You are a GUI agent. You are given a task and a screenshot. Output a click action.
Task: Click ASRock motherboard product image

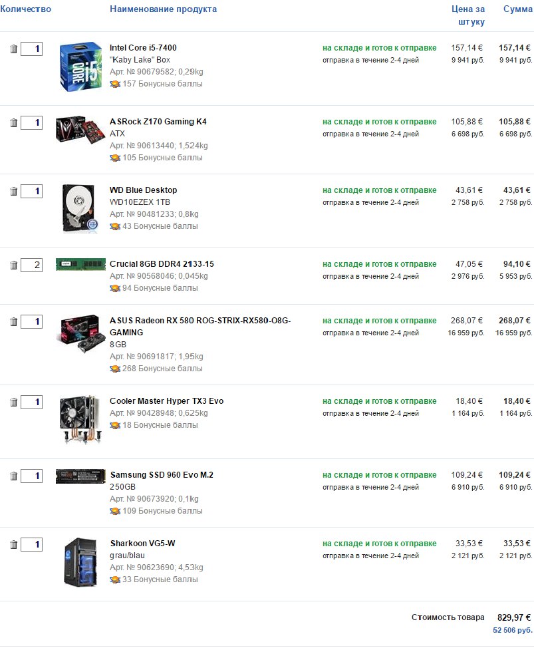coord(80,130)
